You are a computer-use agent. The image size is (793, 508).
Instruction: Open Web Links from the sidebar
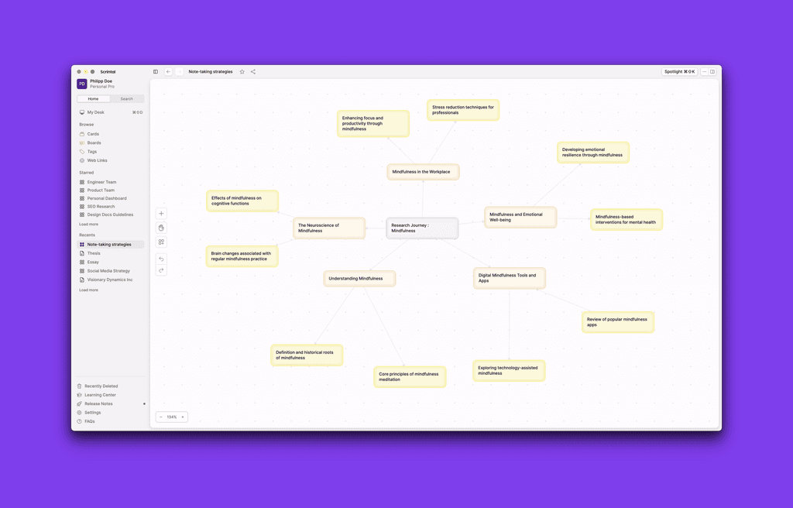(x=94, y=160)
